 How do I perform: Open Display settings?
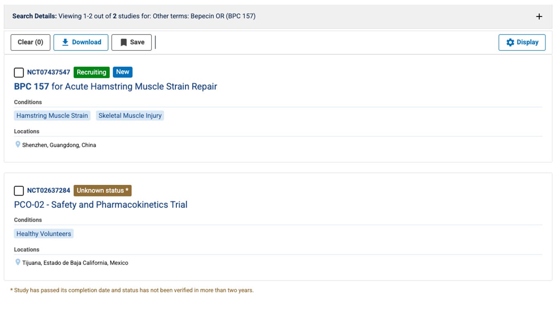pos(522,42)
